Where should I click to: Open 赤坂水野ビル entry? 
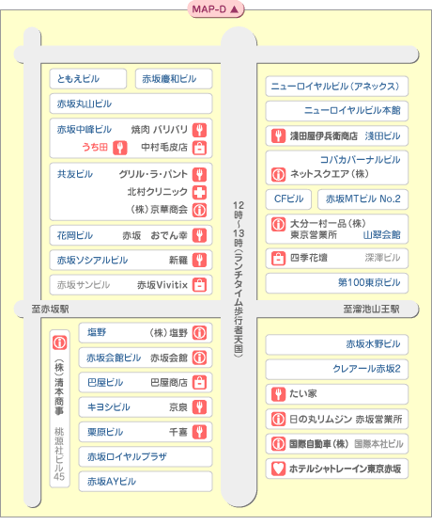(337, 344)
